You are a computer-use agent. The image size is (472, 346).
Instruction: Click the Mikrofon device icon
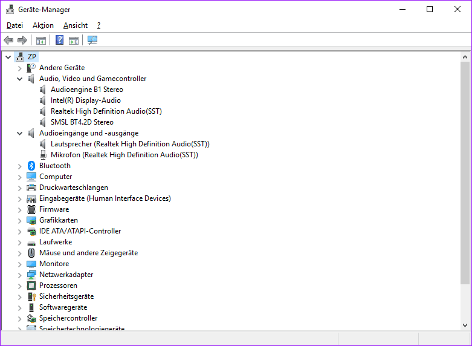(43, 155)
